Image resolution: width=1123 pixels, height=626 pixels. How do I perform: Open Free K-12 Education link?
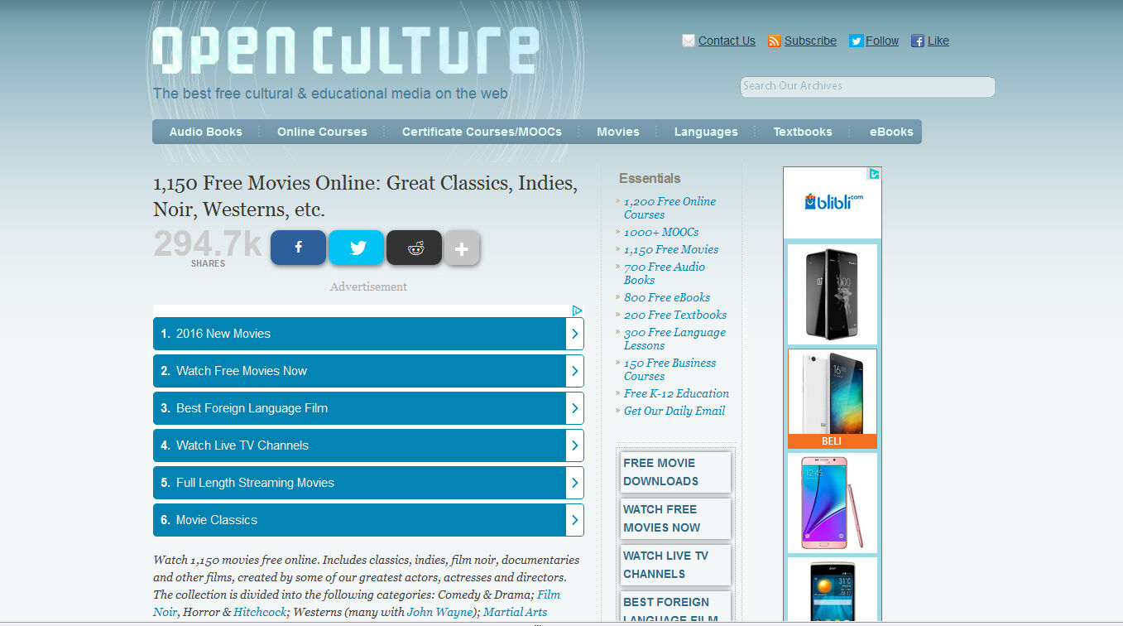pyautogui.click(x=676, y=393)
